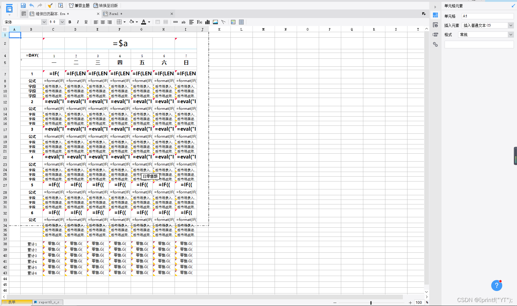Insert a chart element
This screenshot has height=306, width=517.
[x=207, y=22]
